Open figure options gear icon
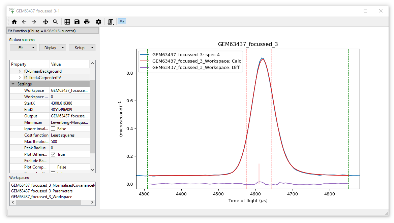 pyautogui.click(x=98, y=22)
